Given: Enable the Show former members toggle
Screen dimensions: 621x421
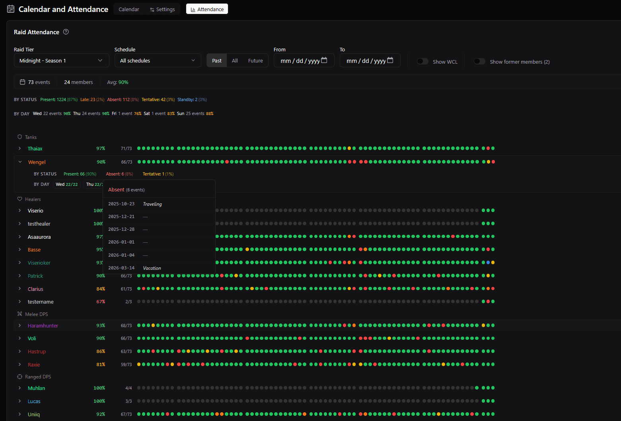Looking at the screenshot, I should pos(479,61).
